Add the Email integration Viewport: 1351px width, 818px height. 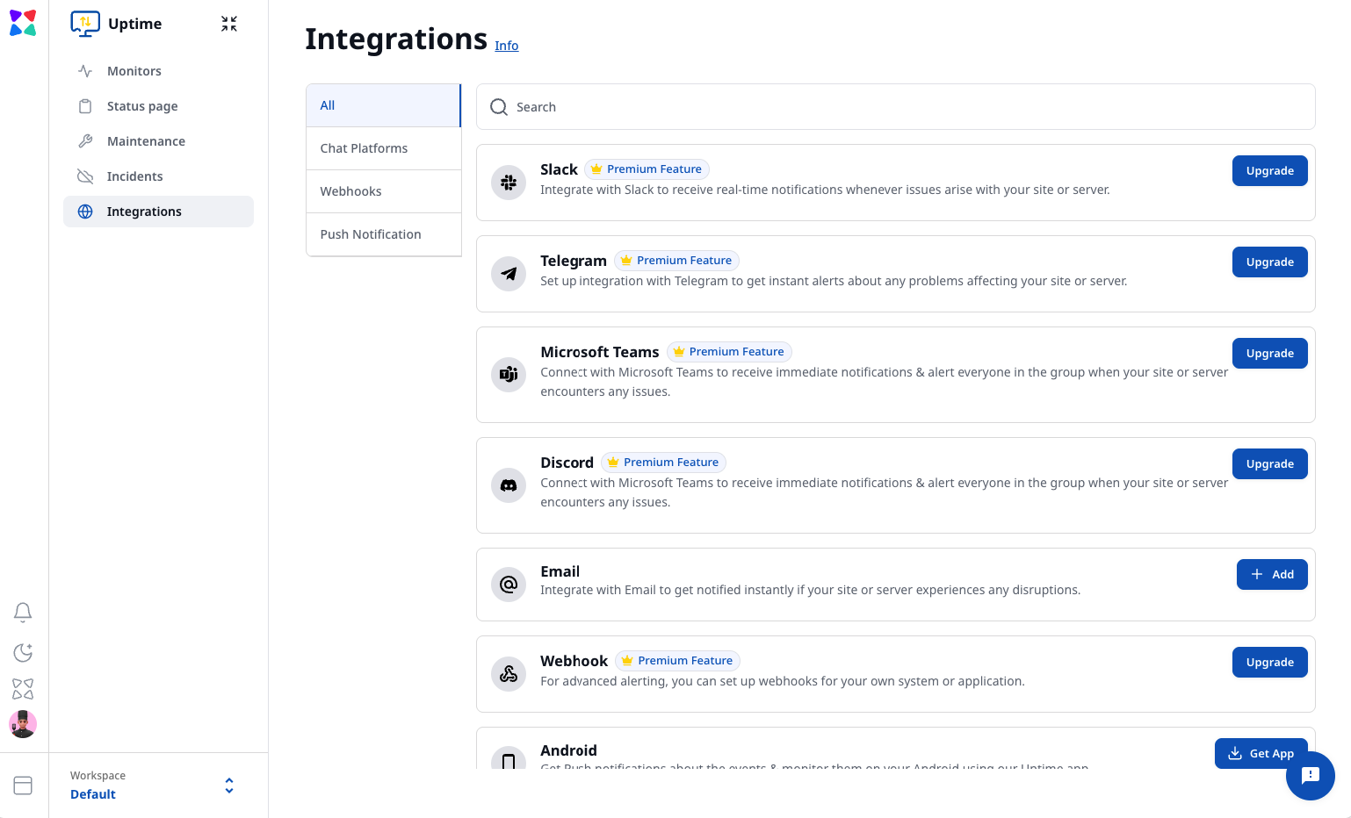tap(1271, 575)
